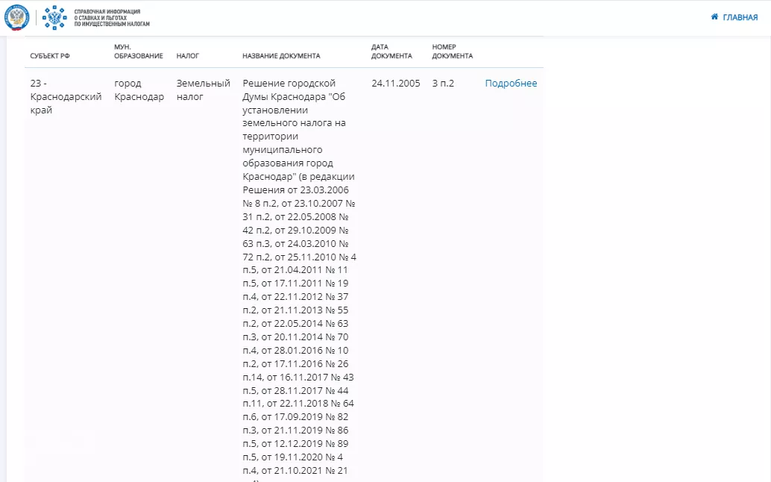
Task: Click the document date 24.11.2005
Action: (395, 83)
